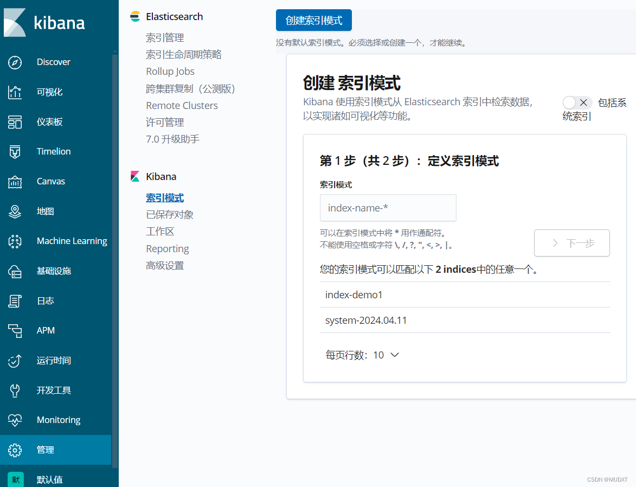
Task: Open Machine Learning in sidebar
Action: [x=72, y=241]
